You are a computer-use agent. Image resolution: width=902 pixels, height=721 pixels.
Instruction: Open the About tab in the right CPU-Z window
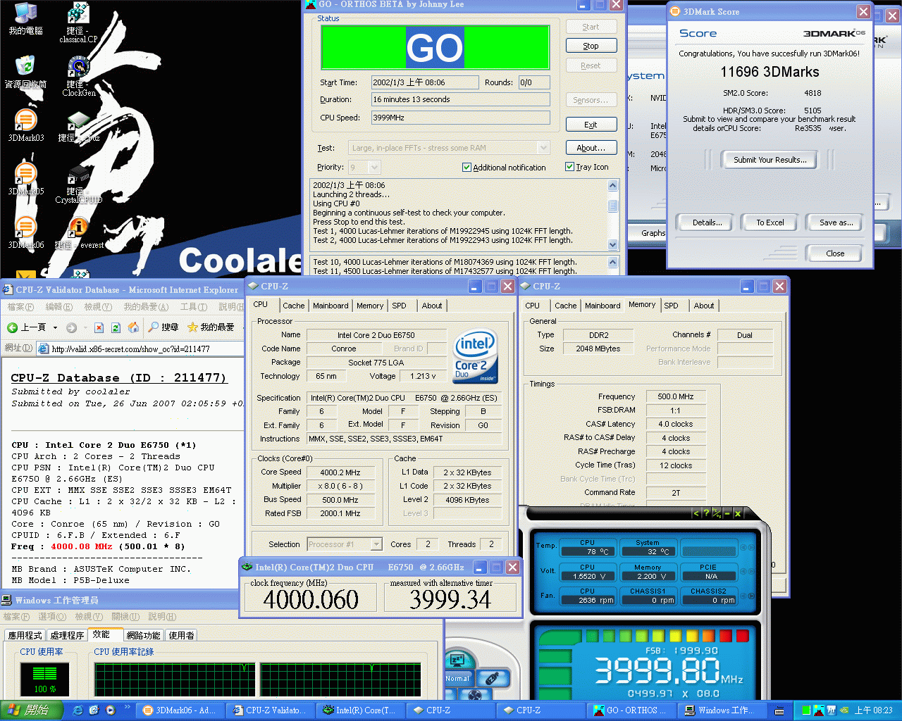click(x=704, y=306)
